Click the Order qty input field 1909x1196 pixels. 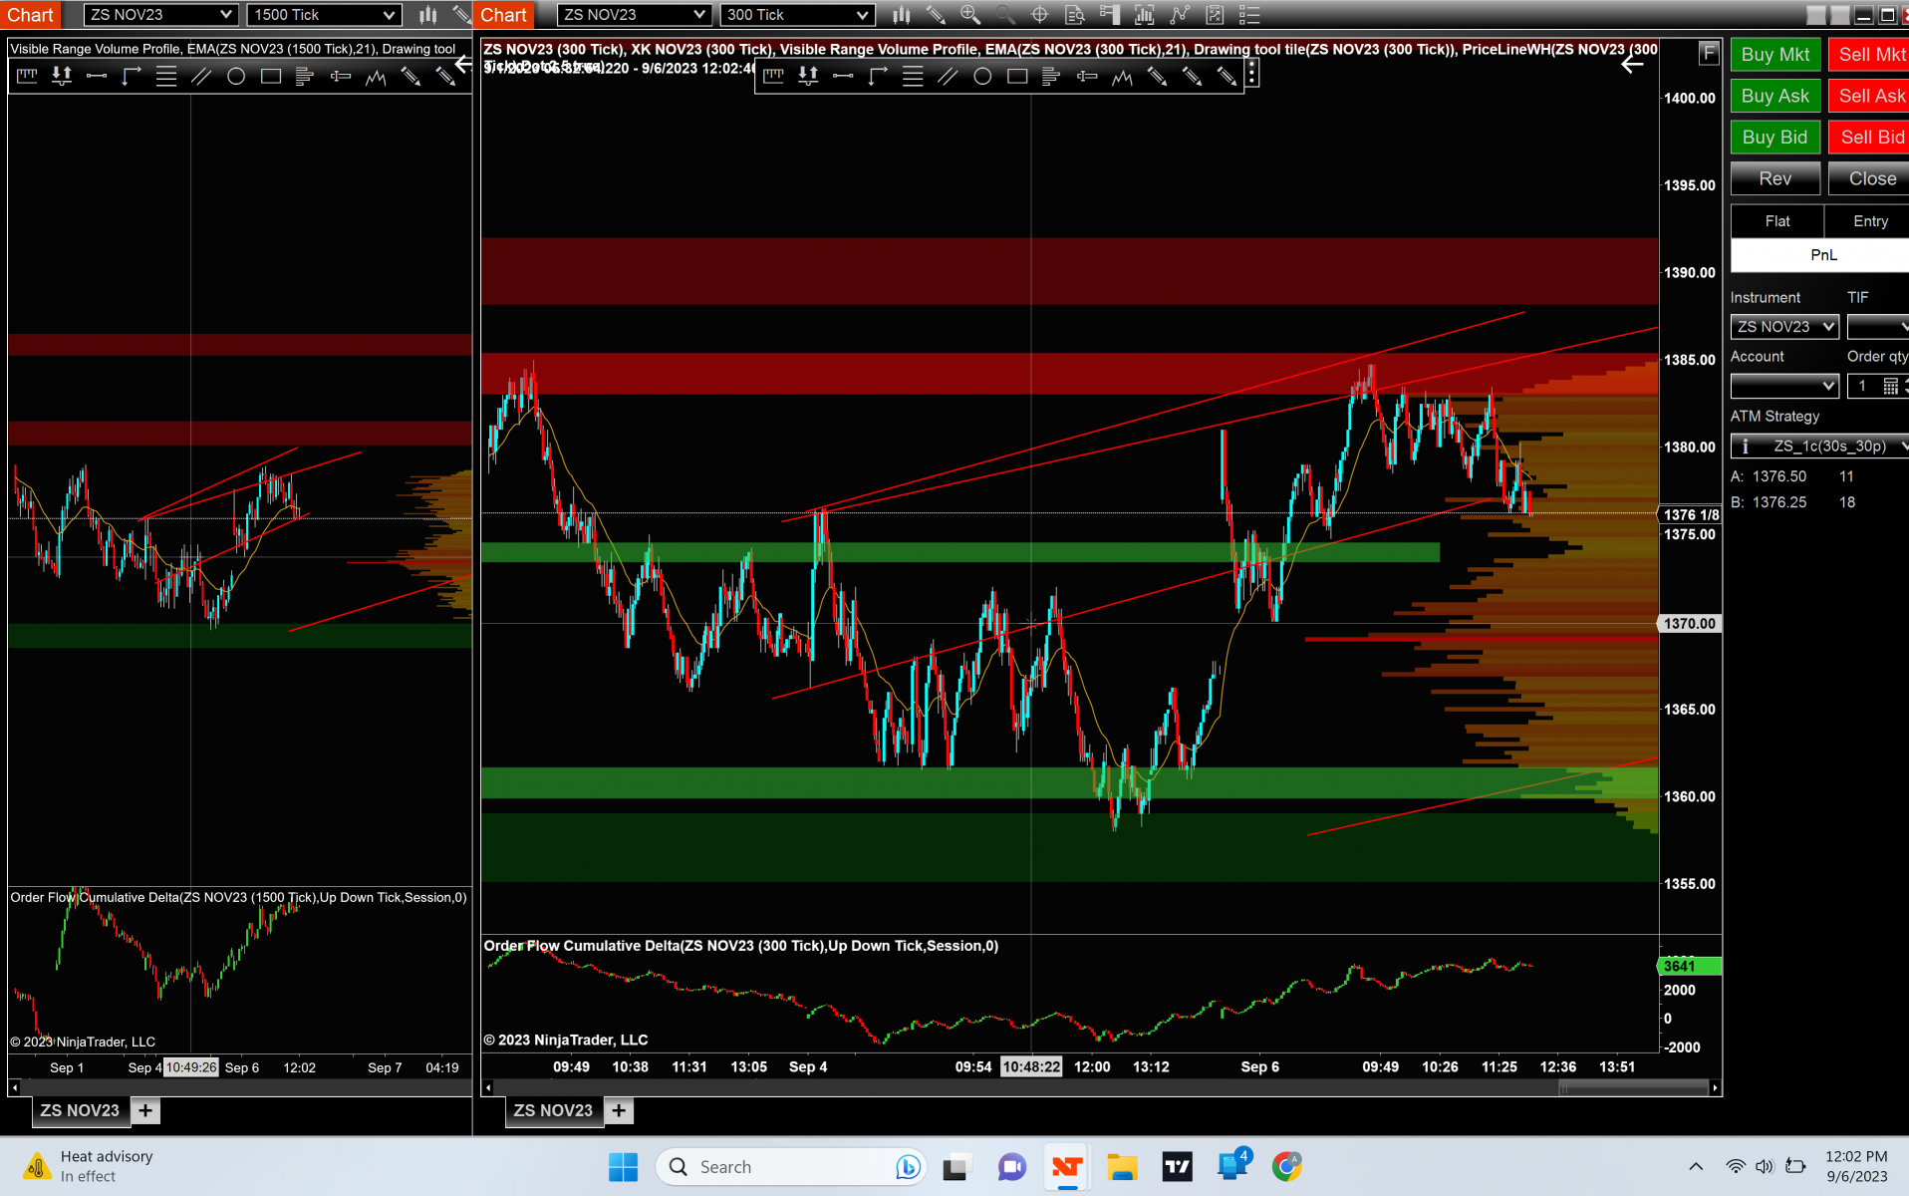(x=1864, y=386)
